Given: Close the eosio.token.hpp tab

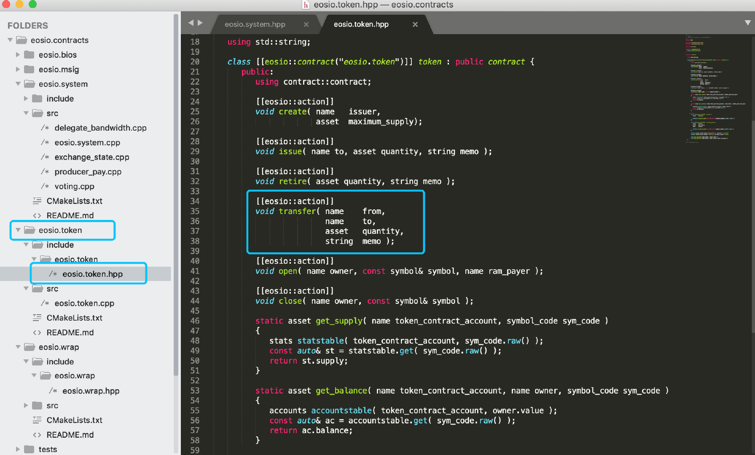Looking at the screenshot, I should coord(415,24).
